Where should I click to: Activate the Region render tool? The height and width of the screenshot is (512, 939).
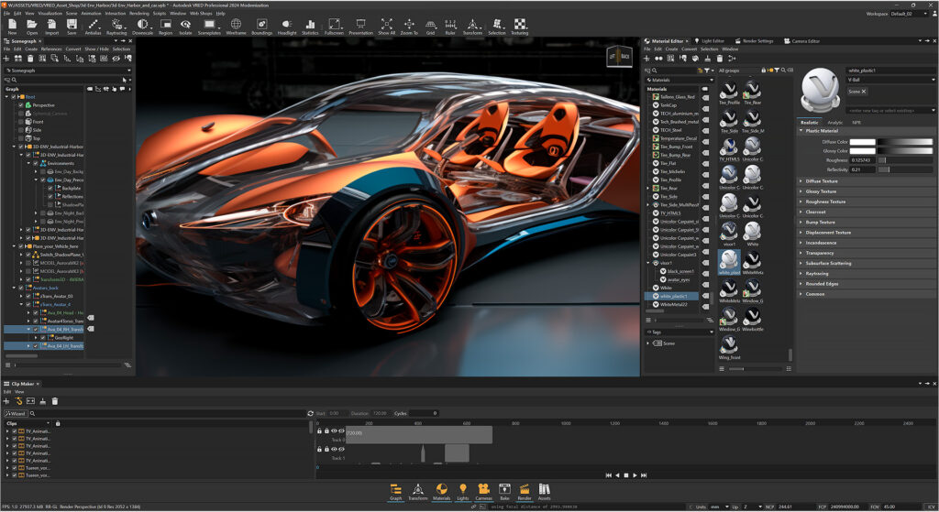click(x=166, y=25)
